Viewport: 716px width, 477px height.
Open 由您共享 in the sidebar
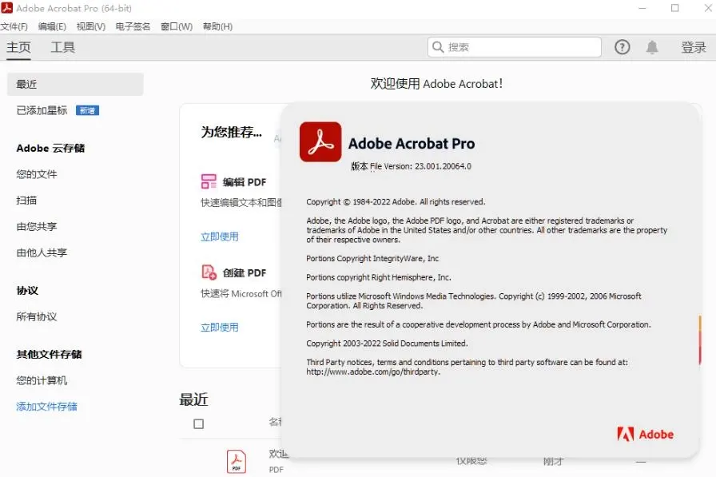37,226
